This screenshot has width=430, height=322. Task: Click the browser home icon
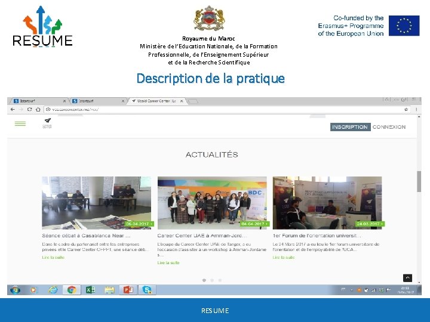tap(38, 109)
